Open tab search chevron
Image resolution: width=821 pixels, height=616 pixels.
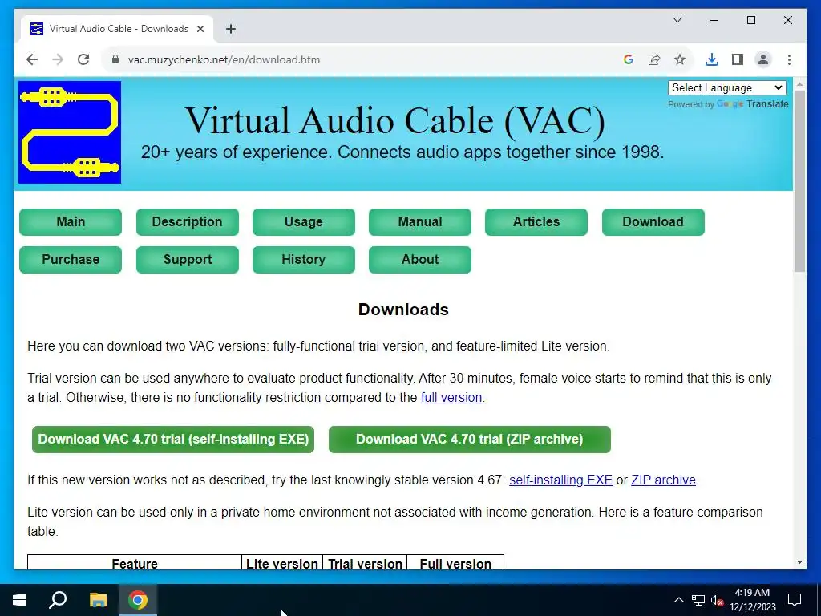pos(677,20)
